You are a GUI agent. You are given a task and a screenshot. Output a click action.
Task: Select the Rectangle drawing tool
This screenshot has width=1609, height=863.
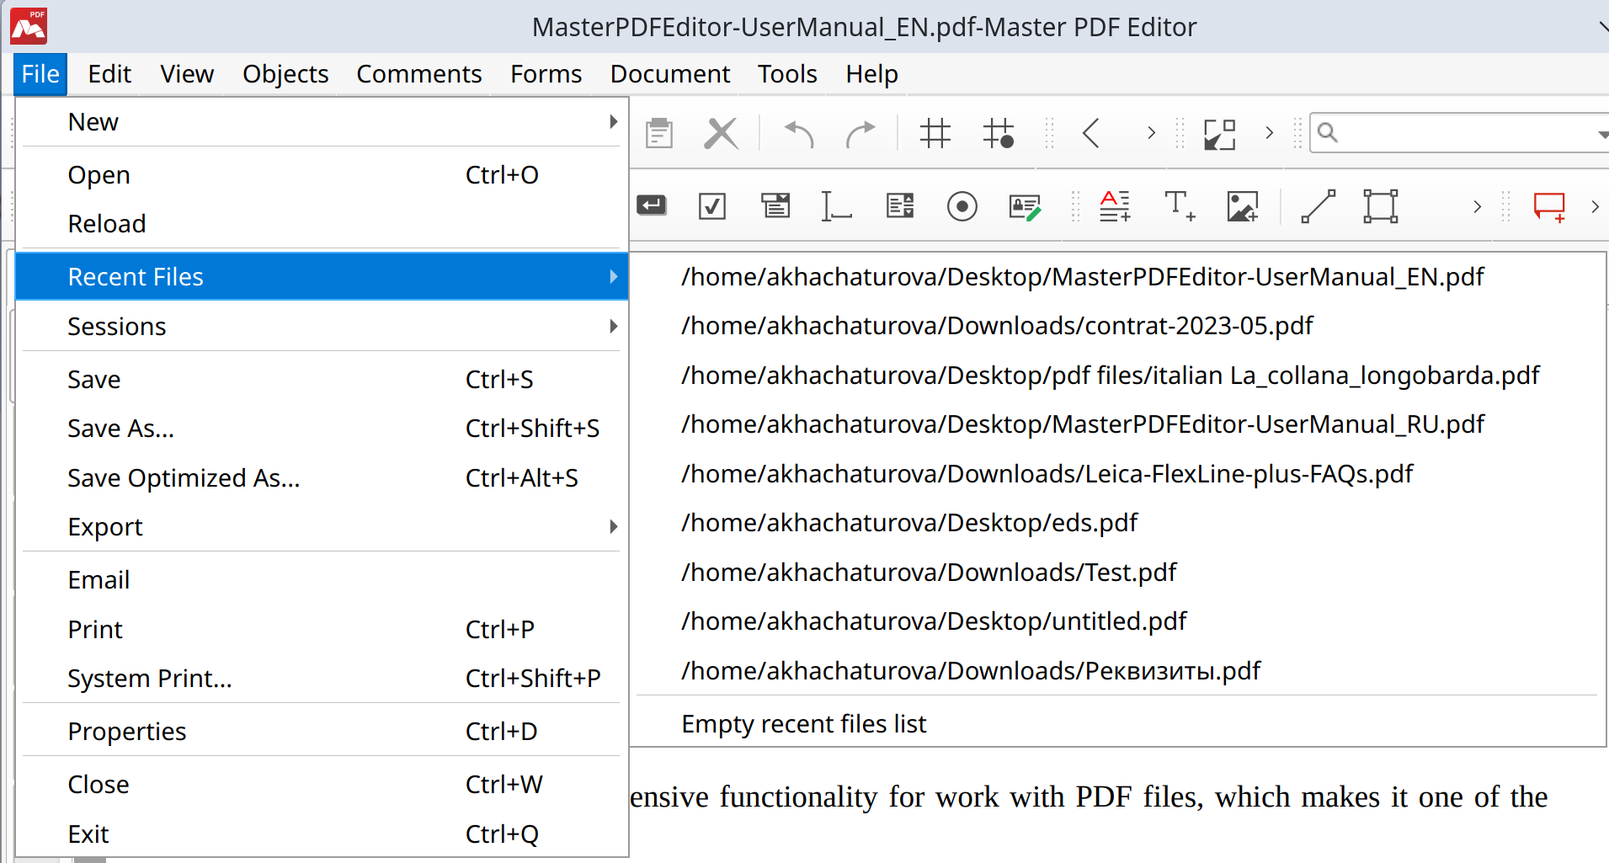pyautogui.click(x=1381, y=206)
